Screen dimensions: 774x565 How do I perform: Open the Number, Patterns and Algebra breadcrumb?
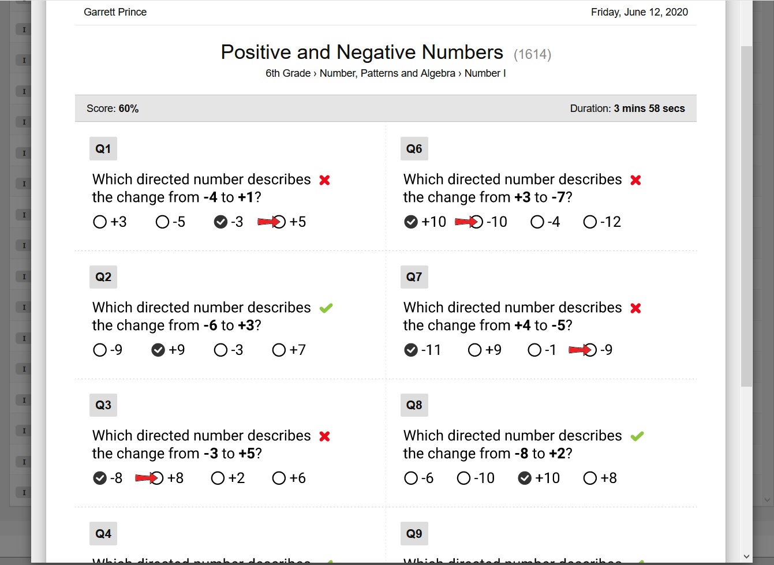tap(387, 73)
